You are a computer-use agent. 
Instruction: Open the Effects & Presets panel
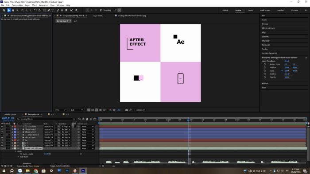click(x=268, y=28)
